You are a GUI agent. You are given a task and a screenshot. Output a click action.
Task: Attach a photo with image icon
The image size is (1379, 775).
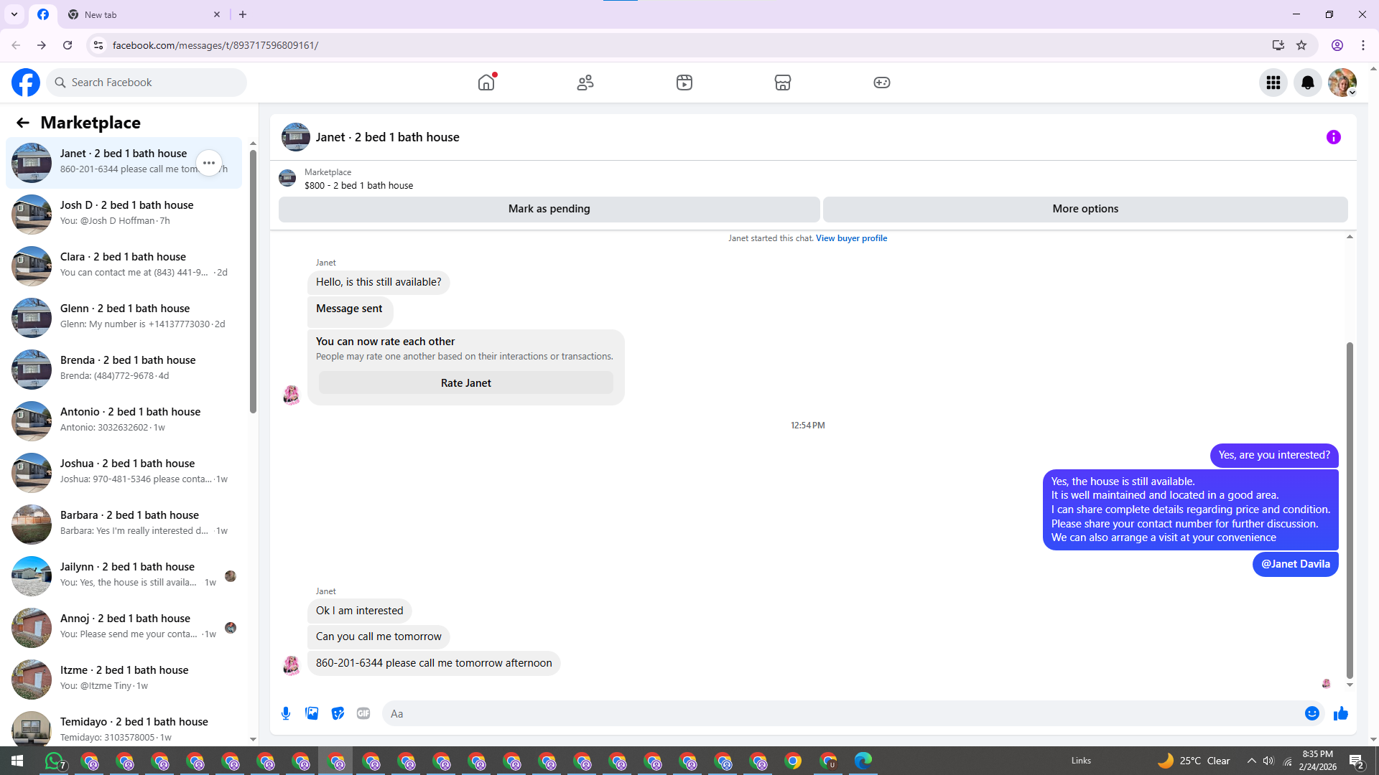(312, 713)
